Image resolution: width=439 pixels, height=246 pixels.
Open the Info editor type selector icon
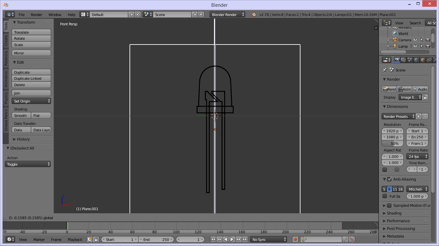click(10, 14)
